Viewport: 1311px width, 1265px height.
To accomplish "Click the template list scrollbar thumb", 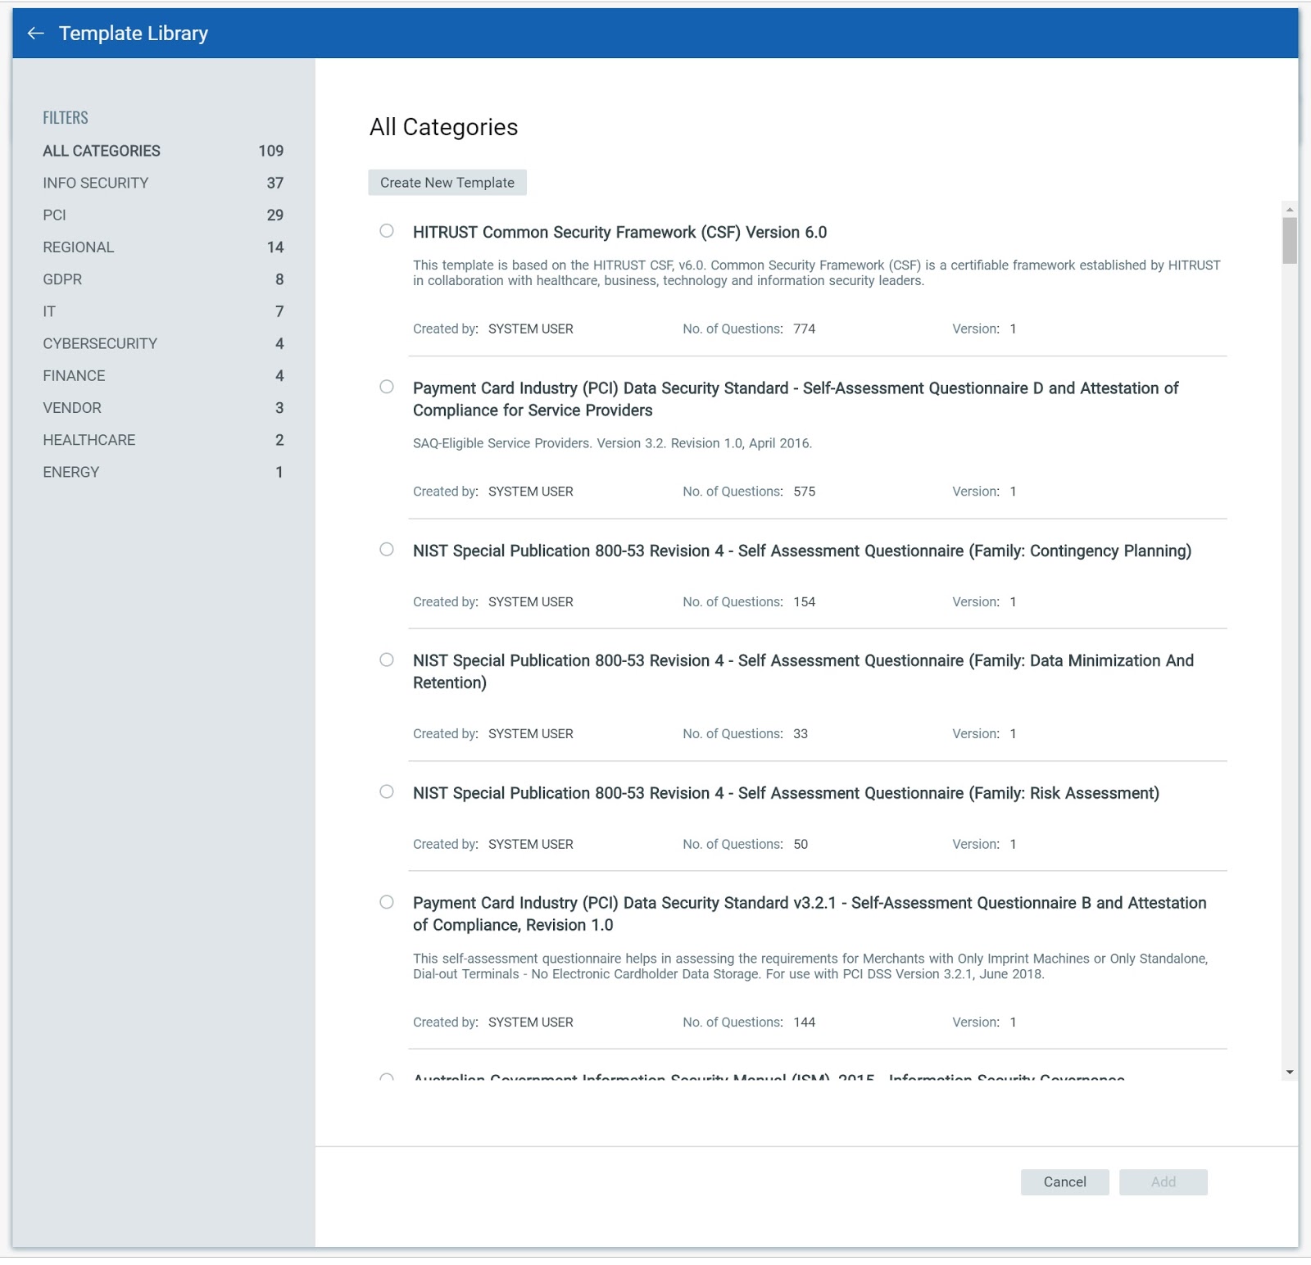I will (x=1290, y=240).
